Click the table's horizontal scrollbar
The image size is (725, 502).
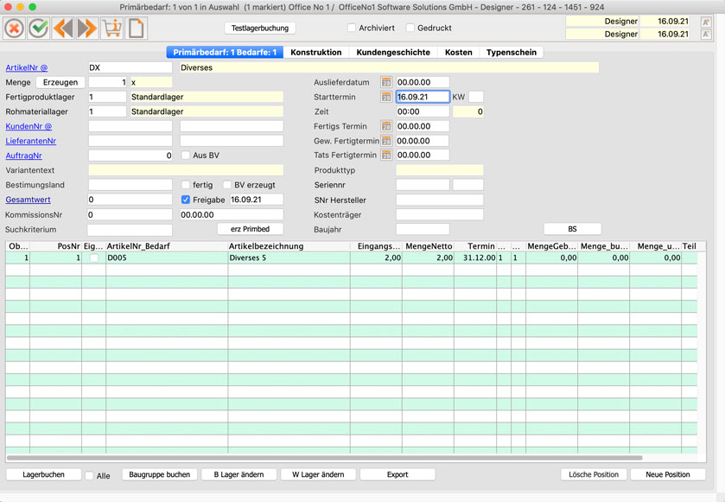click(x=325, y=458)
